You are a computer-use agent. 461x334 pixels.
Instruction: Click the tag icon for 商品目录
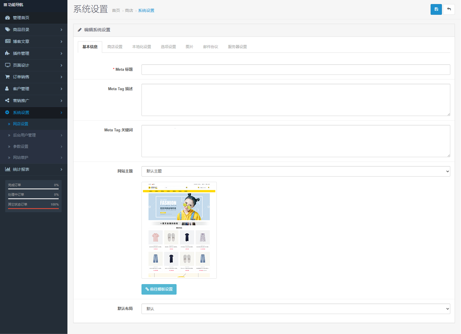[8, 30]
